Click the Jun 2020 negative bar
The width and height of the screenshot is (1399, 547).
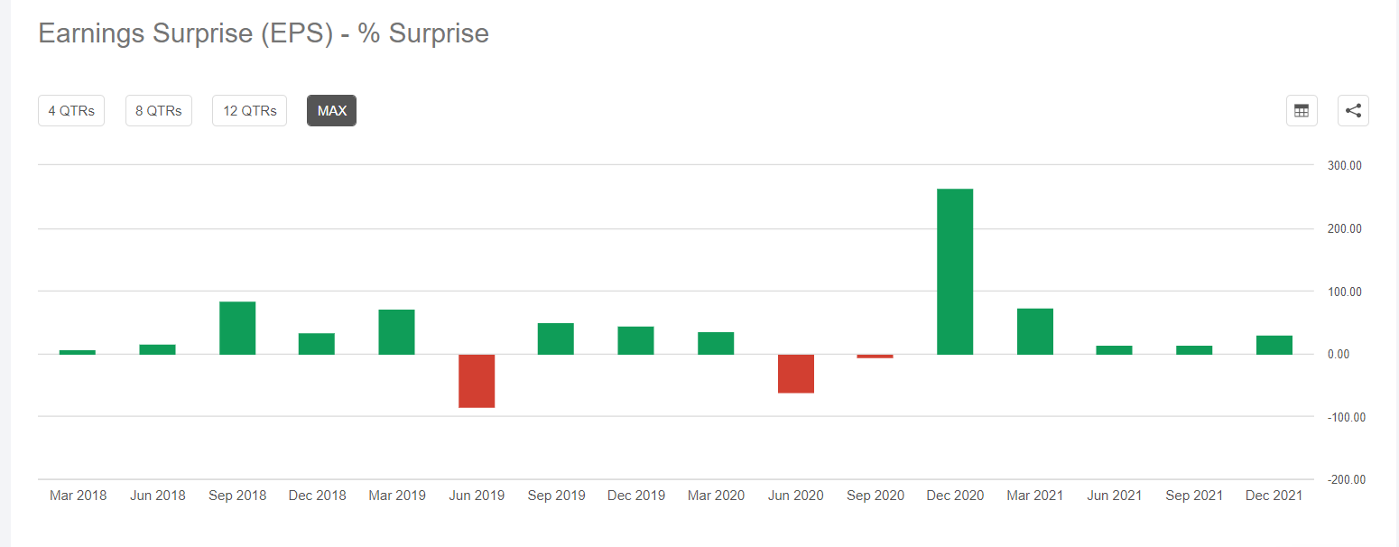(795, 374)
